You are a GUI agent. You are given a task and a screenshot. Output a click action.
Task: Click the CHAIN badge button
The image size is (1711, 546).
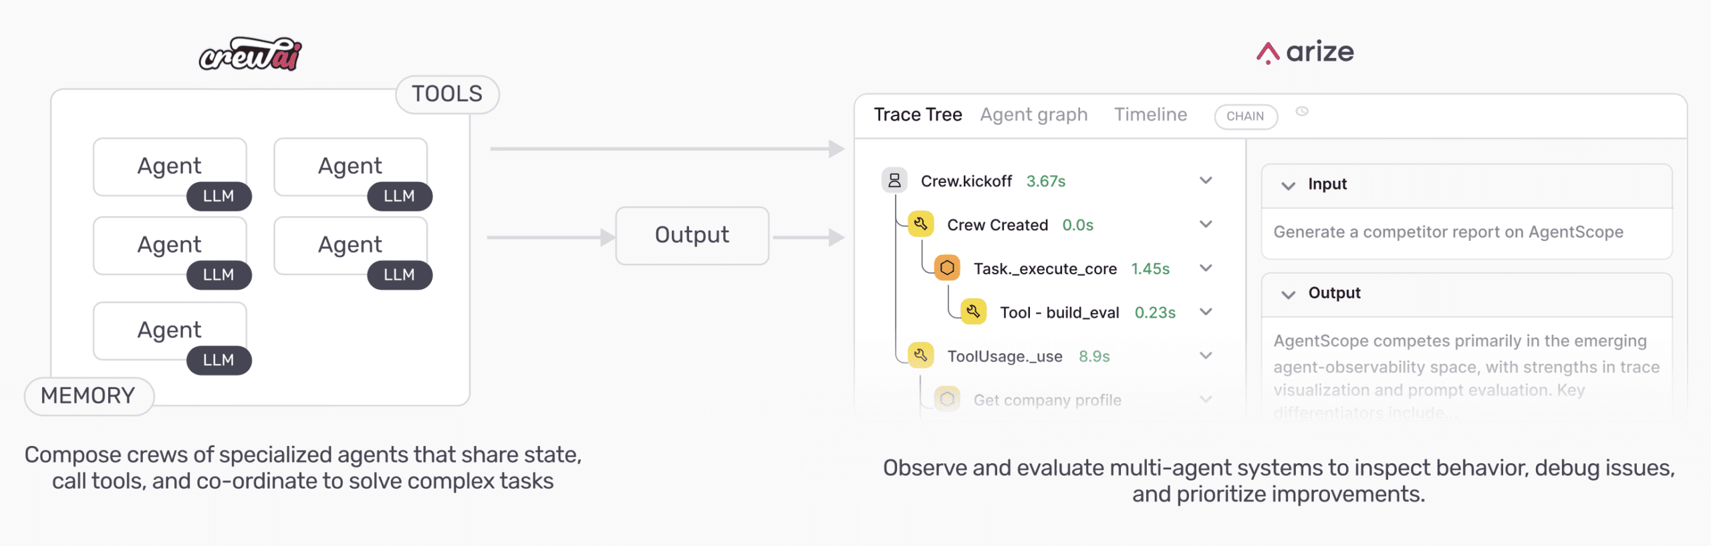[1245, 116]
